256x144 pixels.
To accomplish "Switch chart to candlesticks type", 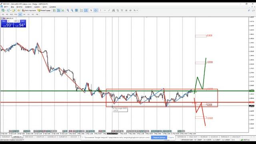I will point(58,10).
